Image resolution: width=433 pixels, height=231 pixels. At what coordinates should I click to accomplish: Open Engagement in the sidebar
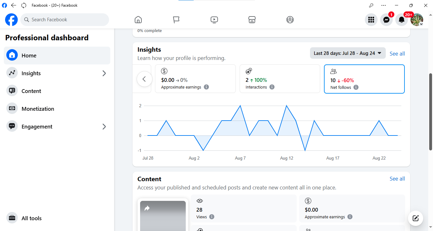57,127
